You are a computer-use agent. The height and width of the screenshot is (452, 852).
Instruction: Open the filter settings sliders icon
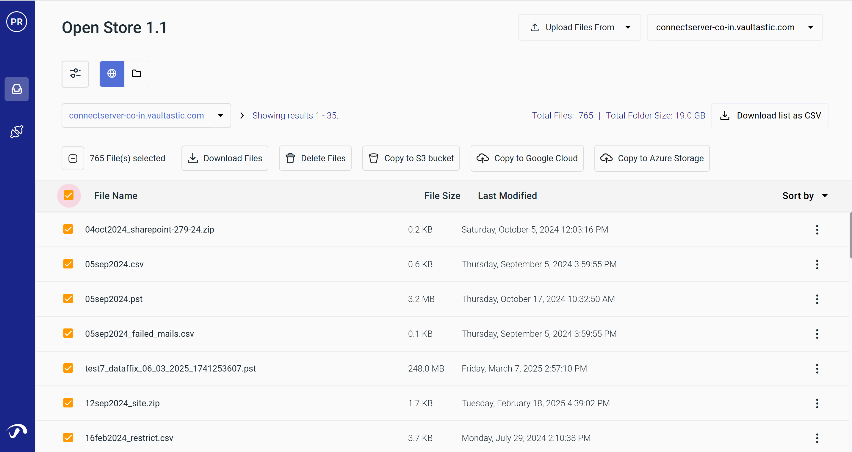(75, 74)
